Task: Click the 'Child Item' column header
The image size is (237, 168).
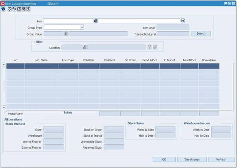Action: pos(88,60)
